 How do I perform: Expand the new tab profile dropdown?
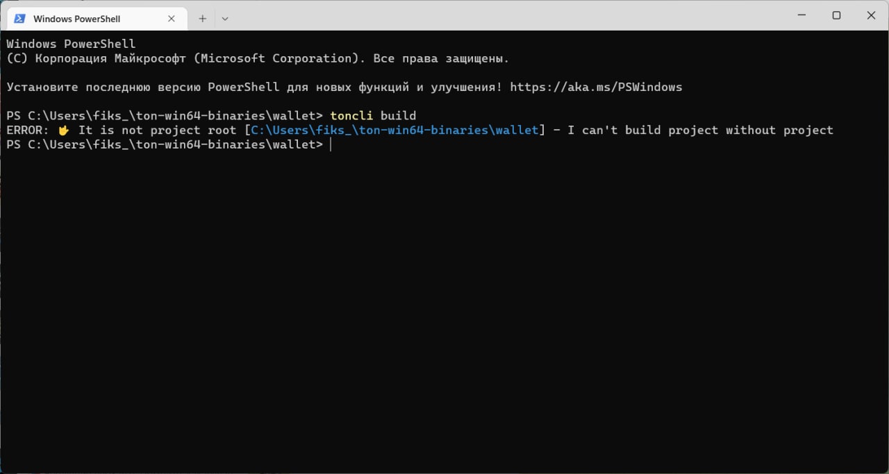pos(225,19)
